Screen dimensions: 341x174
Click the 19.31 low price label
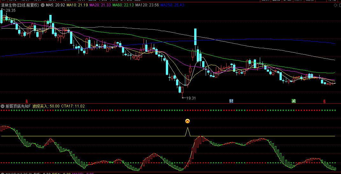pyautogui.click(x=191, y=98)
